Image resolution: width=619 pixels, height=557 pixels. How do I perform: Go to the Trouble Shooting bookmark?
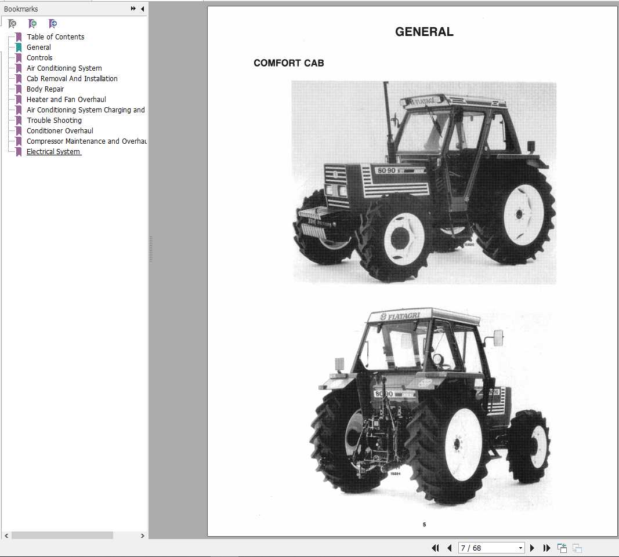click(x=54, y=121)
